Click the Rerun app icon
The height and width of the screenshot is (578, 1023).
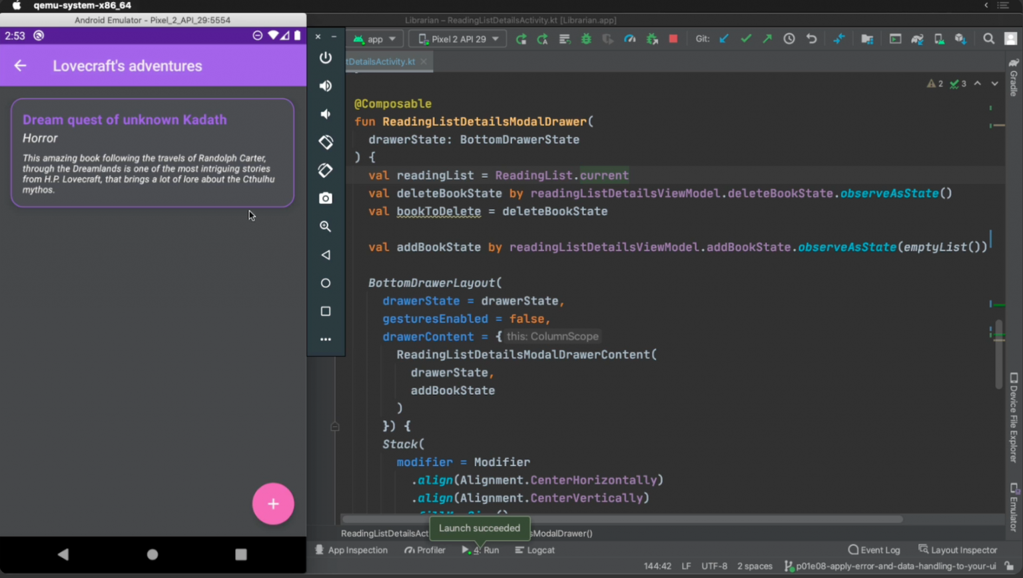click(521, 39)
